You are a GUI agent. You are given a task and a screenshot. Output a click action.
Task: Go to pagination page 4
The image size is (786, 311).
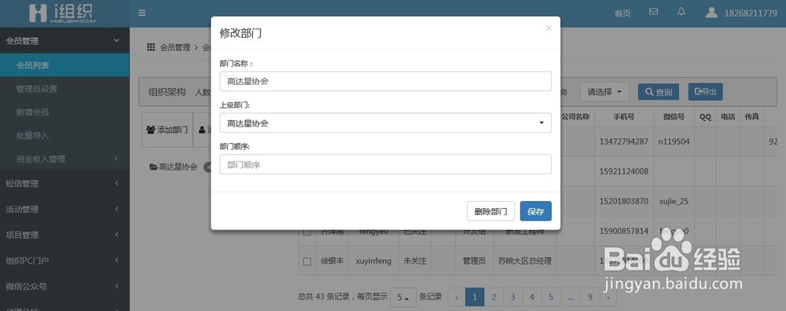click(532, 297)
